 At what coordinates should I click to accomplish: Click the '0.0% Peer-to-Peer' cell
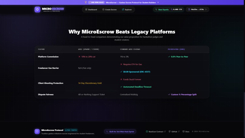tap(180, 57)
